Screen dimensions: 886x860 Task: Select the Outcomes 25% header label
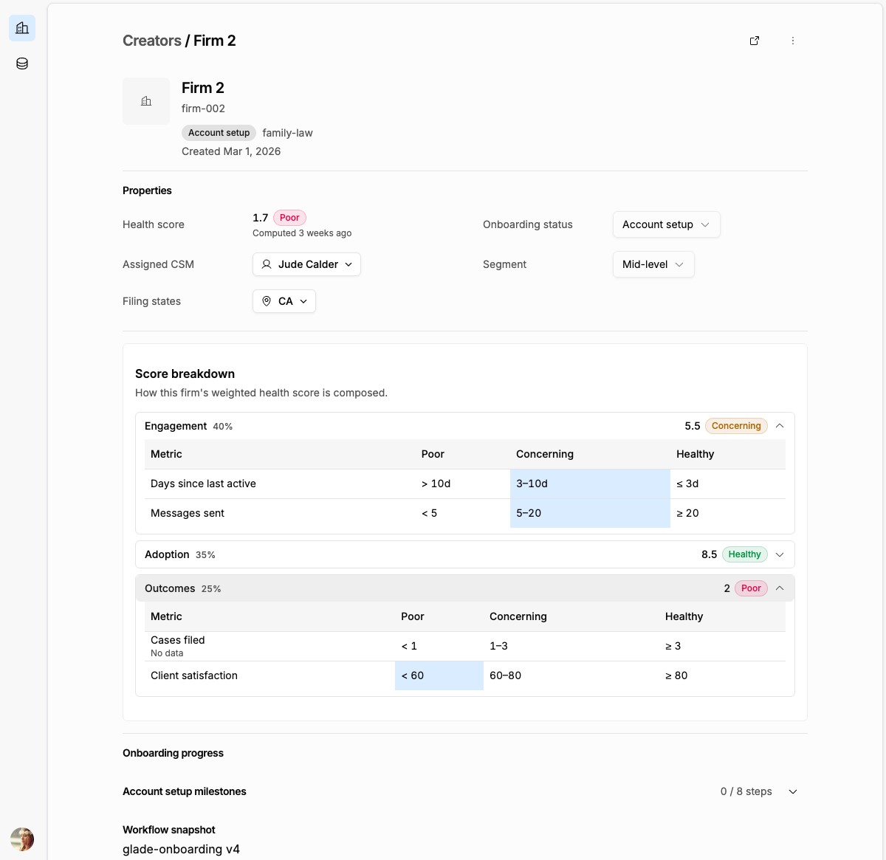point(183,588)
